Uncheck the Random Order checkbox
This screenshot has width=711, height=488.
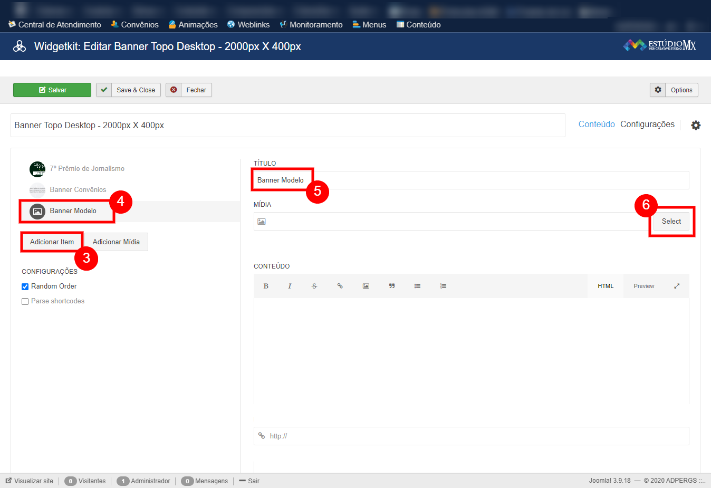25,286
